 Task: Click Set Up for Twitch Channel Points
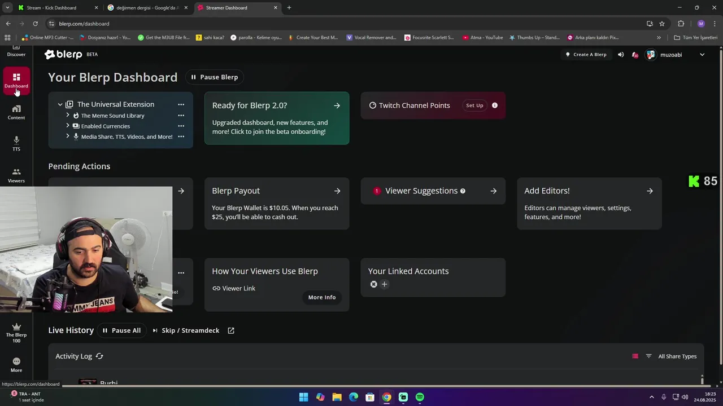coord(474,105)
